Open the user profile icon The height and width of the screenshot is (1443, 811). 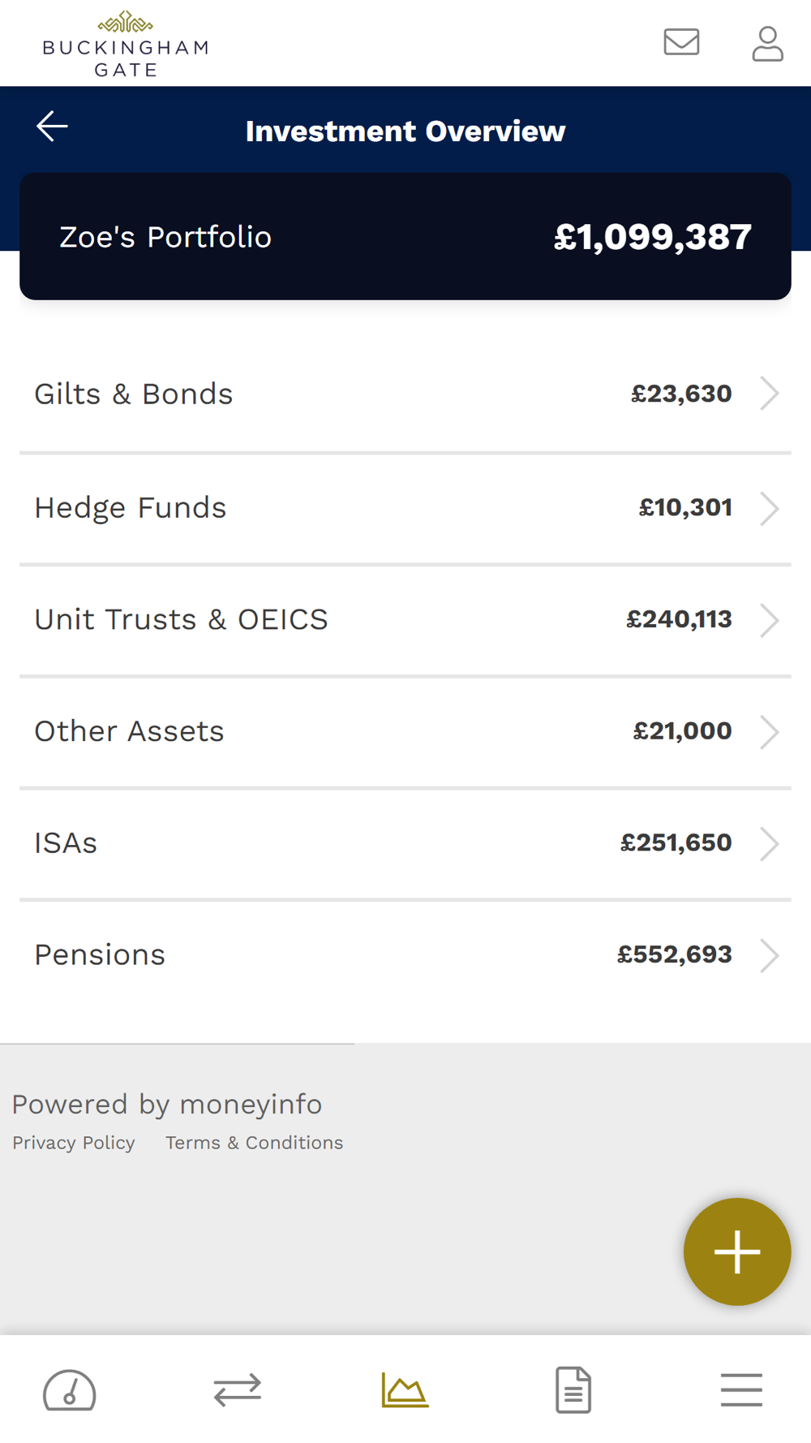767,44
